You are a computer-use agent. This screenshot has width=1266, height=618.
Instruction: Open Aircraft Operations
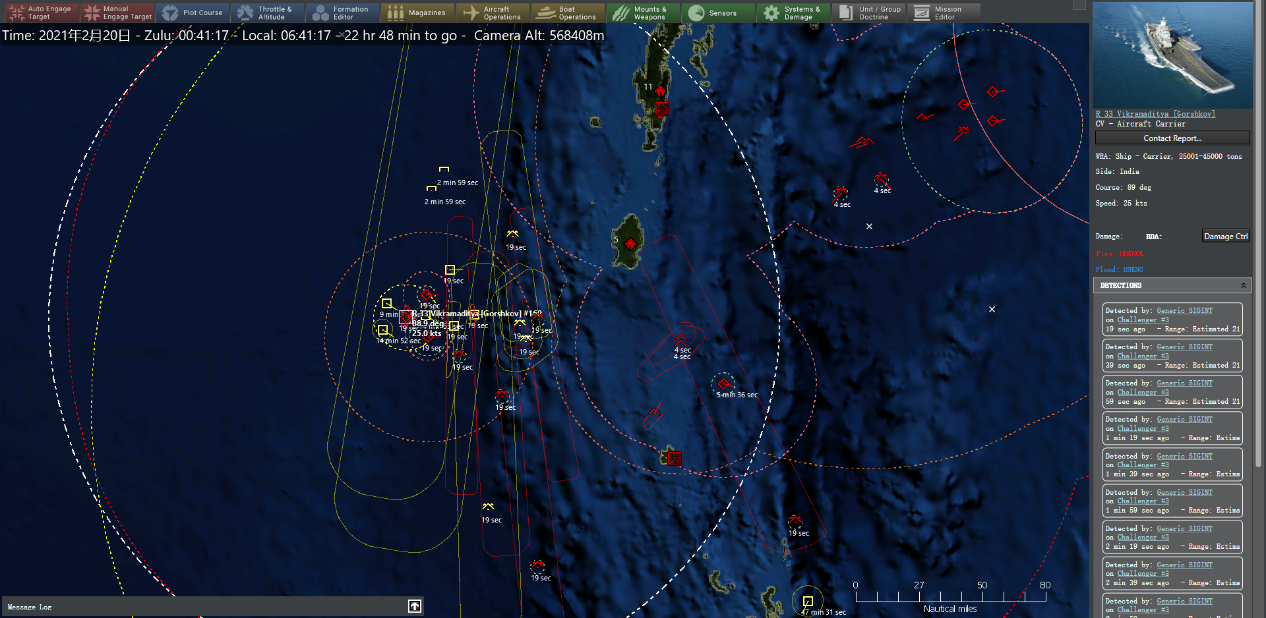click(493, 13)
